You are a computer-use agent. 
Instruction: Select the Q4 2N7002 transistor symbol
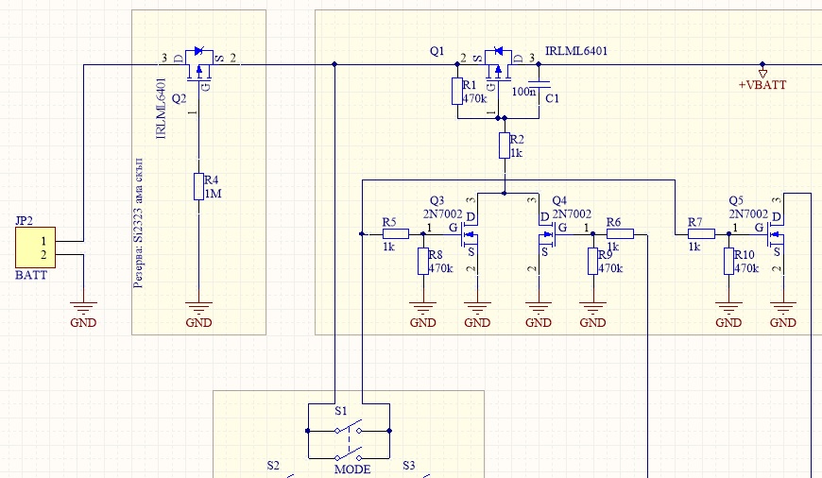[547, 234]
